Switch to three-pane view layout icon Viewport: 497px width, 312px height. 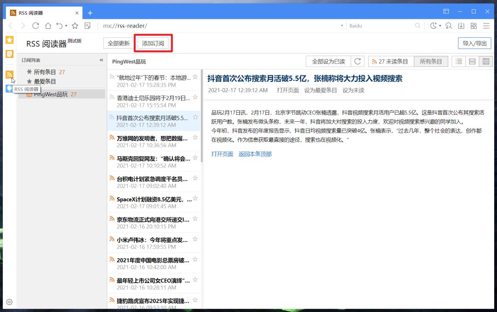pyautogui.click(x=486, y=61)
